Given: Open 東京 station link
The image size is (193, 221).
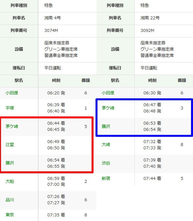Looking at the screenshot, I should (10, 215).
